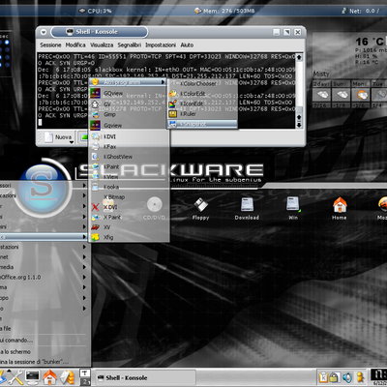
Task: Start Kooka scanning program
Action: 129,187
